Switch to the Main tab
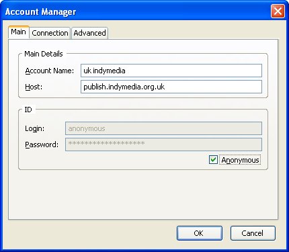This screenshot has width=289, height=252. 19,32
